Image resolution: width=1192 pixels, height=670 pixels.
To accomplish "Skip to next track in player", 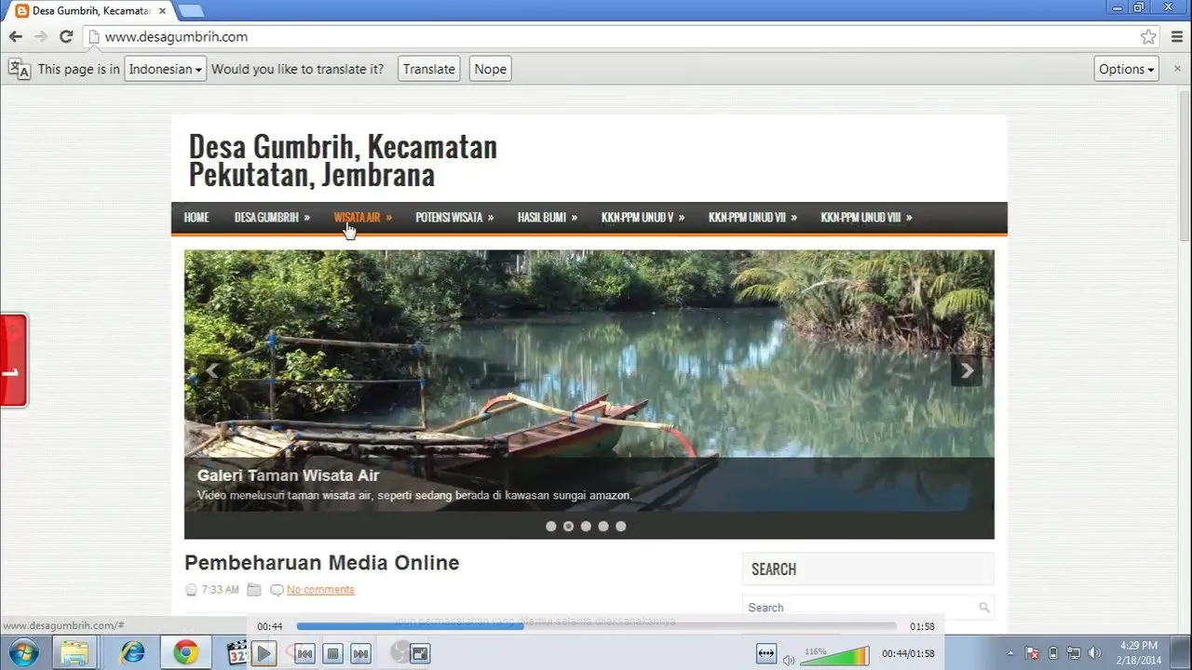I will (x=361, y=654).
